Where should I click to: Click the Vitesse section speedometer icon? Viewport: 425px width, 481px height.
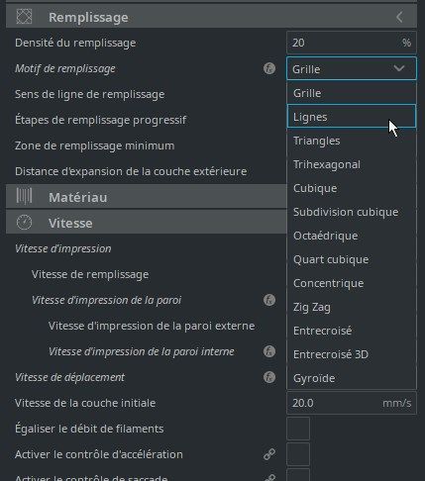coord(24,223)
